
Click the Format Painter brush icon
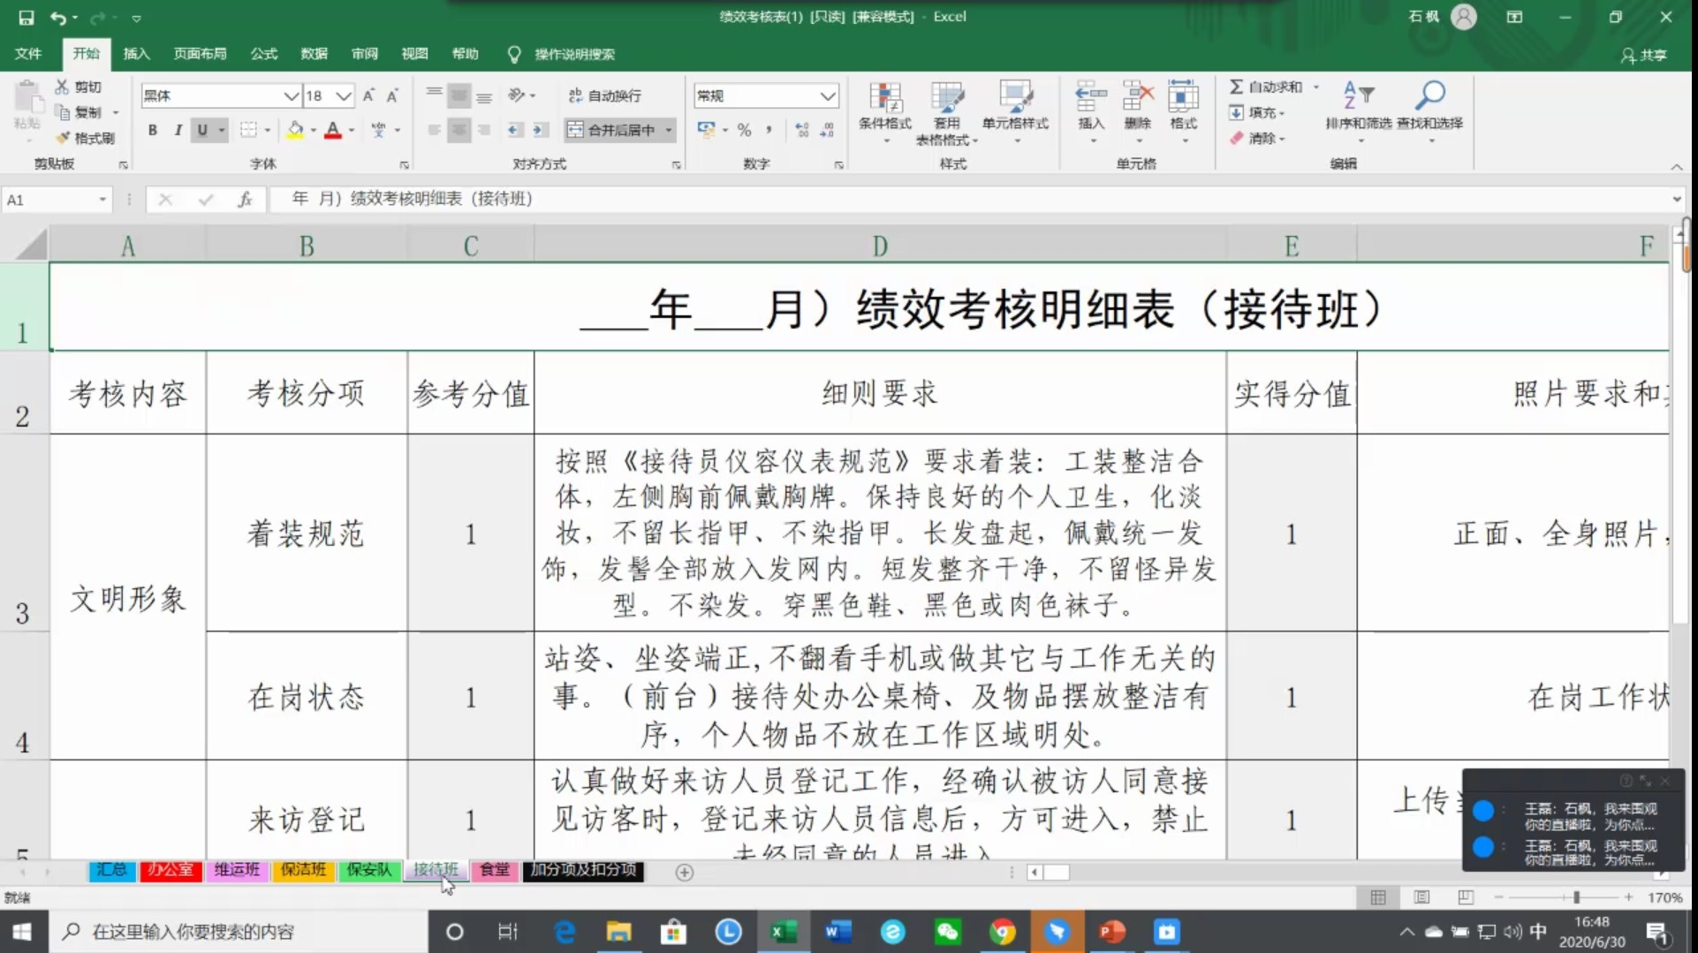63,138
